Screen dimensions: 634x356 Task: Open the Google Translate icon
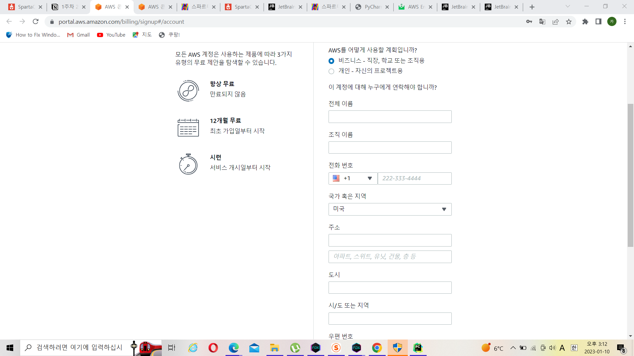click(542, 21)
